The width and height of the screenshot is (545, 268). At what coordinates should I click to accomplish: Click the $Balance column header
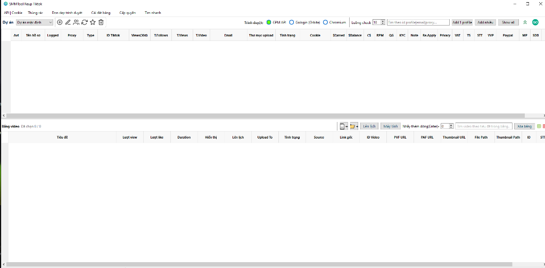pos(355,35)
